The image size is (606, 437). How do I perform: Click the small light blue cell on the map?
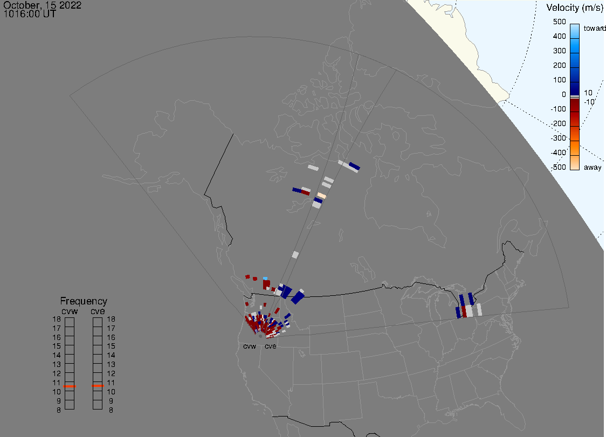tap(265, 278)
